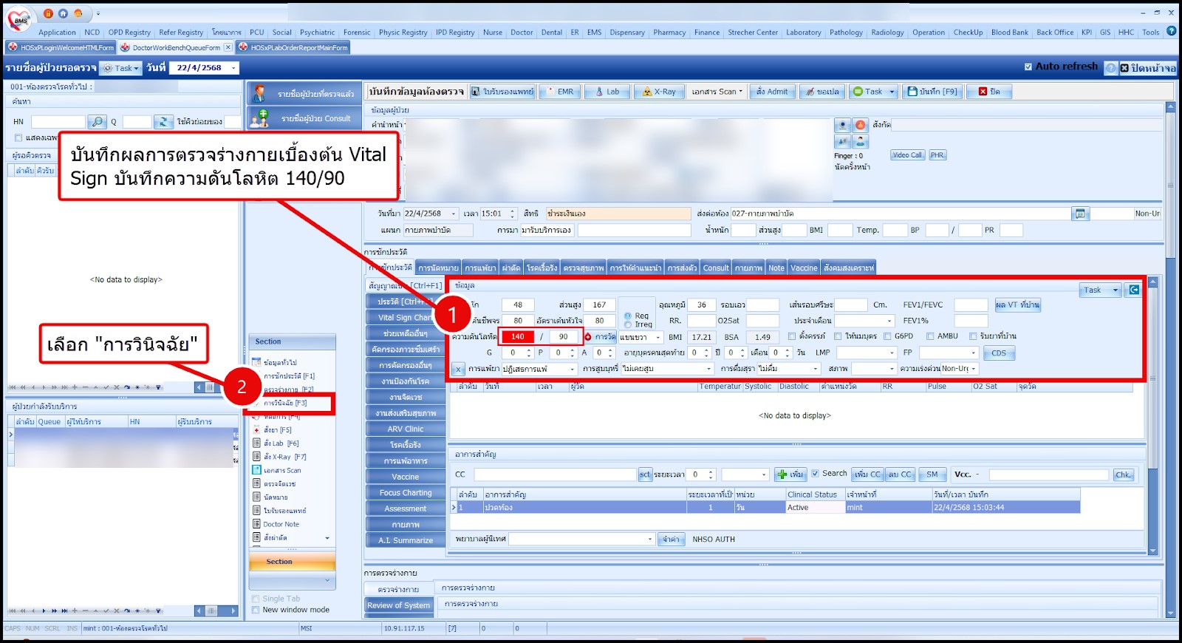Open the PHR button
Screen dimensions: 1182x643
[937, 155]
